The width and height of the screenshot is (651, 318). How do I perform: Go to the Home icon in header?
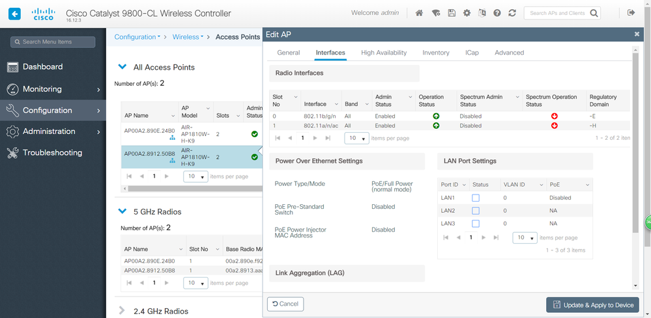(x=419, y=13)
